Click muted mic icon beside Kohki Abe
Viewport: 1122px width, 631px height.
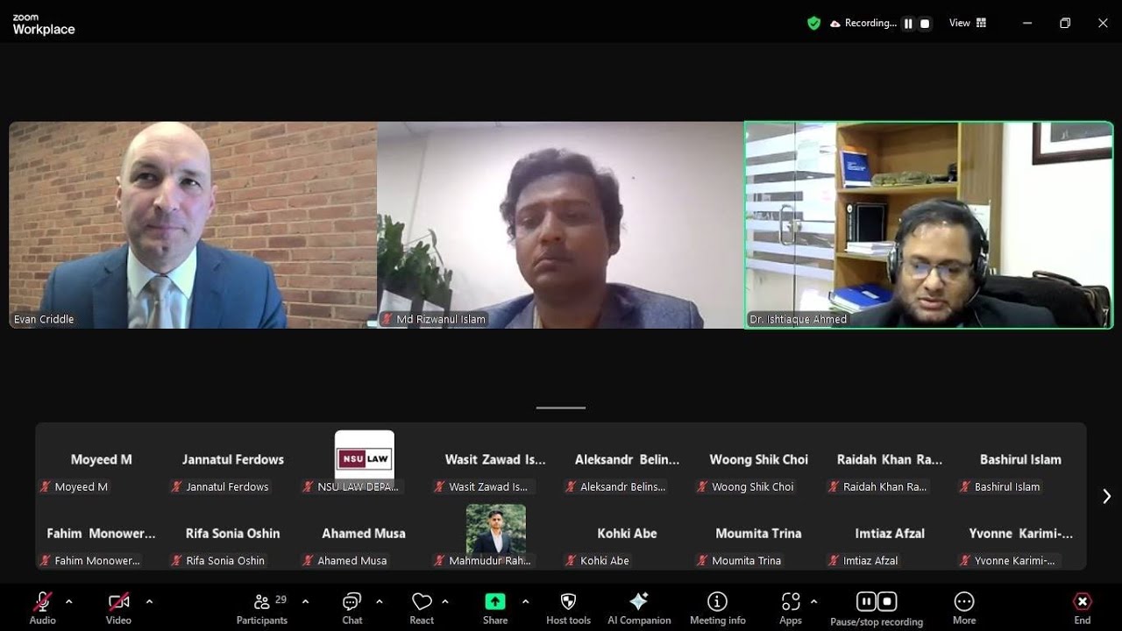(572, 560)
